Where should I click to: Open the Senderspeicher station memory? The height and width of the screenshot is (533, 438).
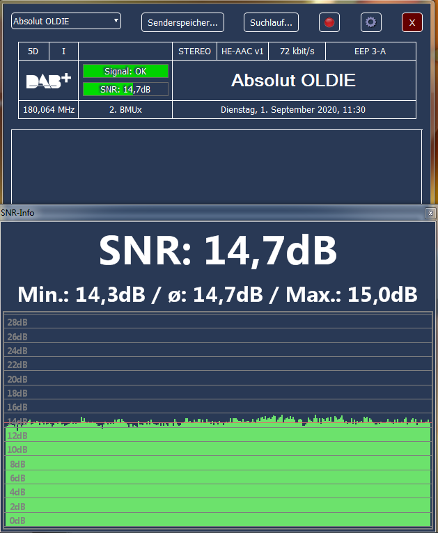tap(182, 22)
